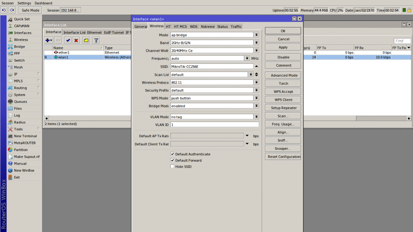Open Bridge sidebar item

tap(19, 46)
